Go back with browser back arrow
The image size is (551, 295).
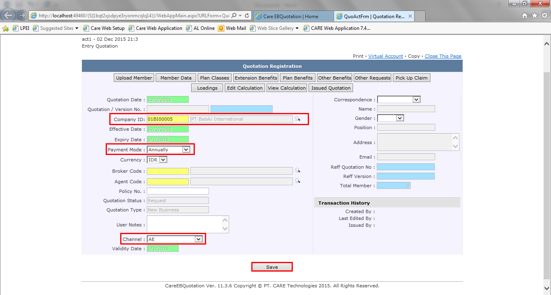[x=8, y=16]
